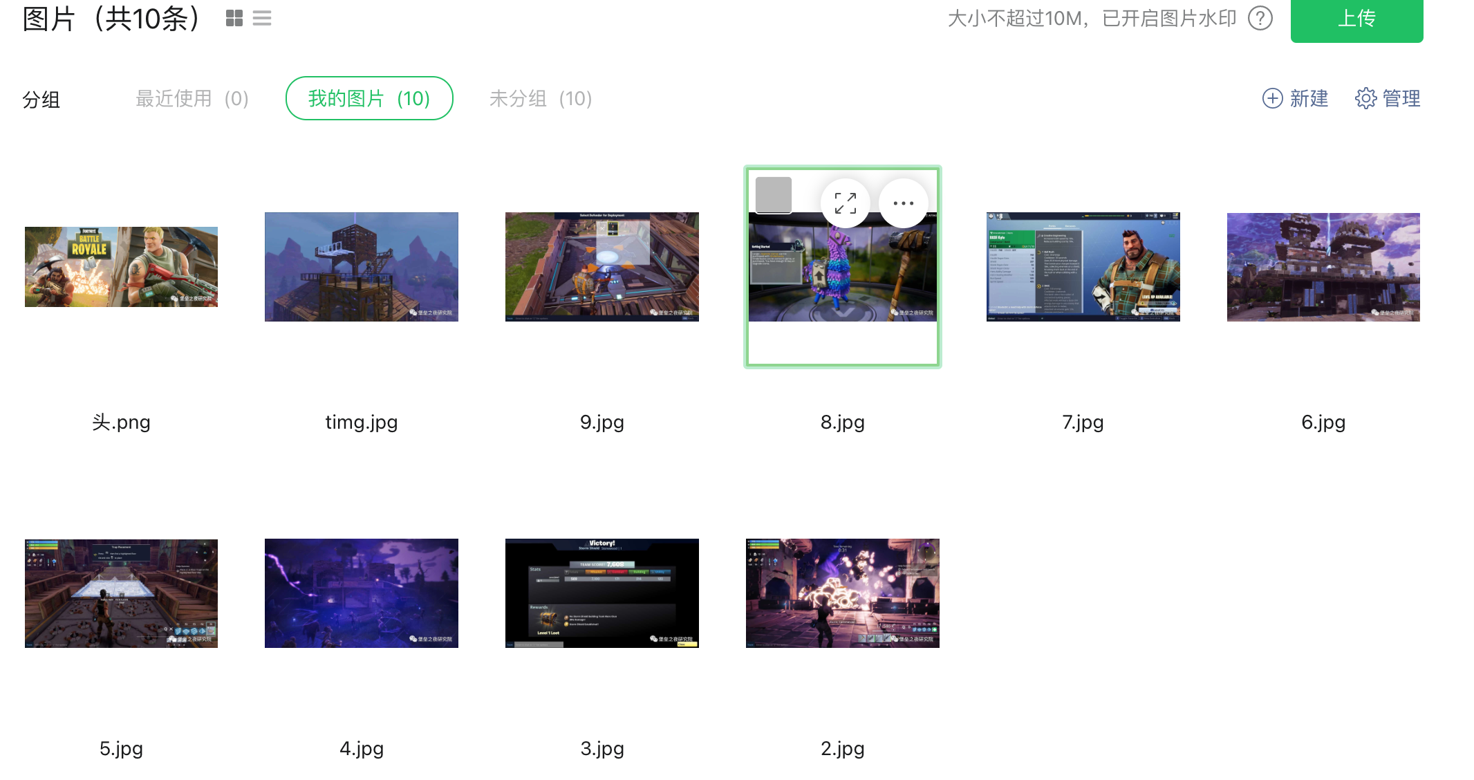Click the file name 头.png

(x=121, y=422)
